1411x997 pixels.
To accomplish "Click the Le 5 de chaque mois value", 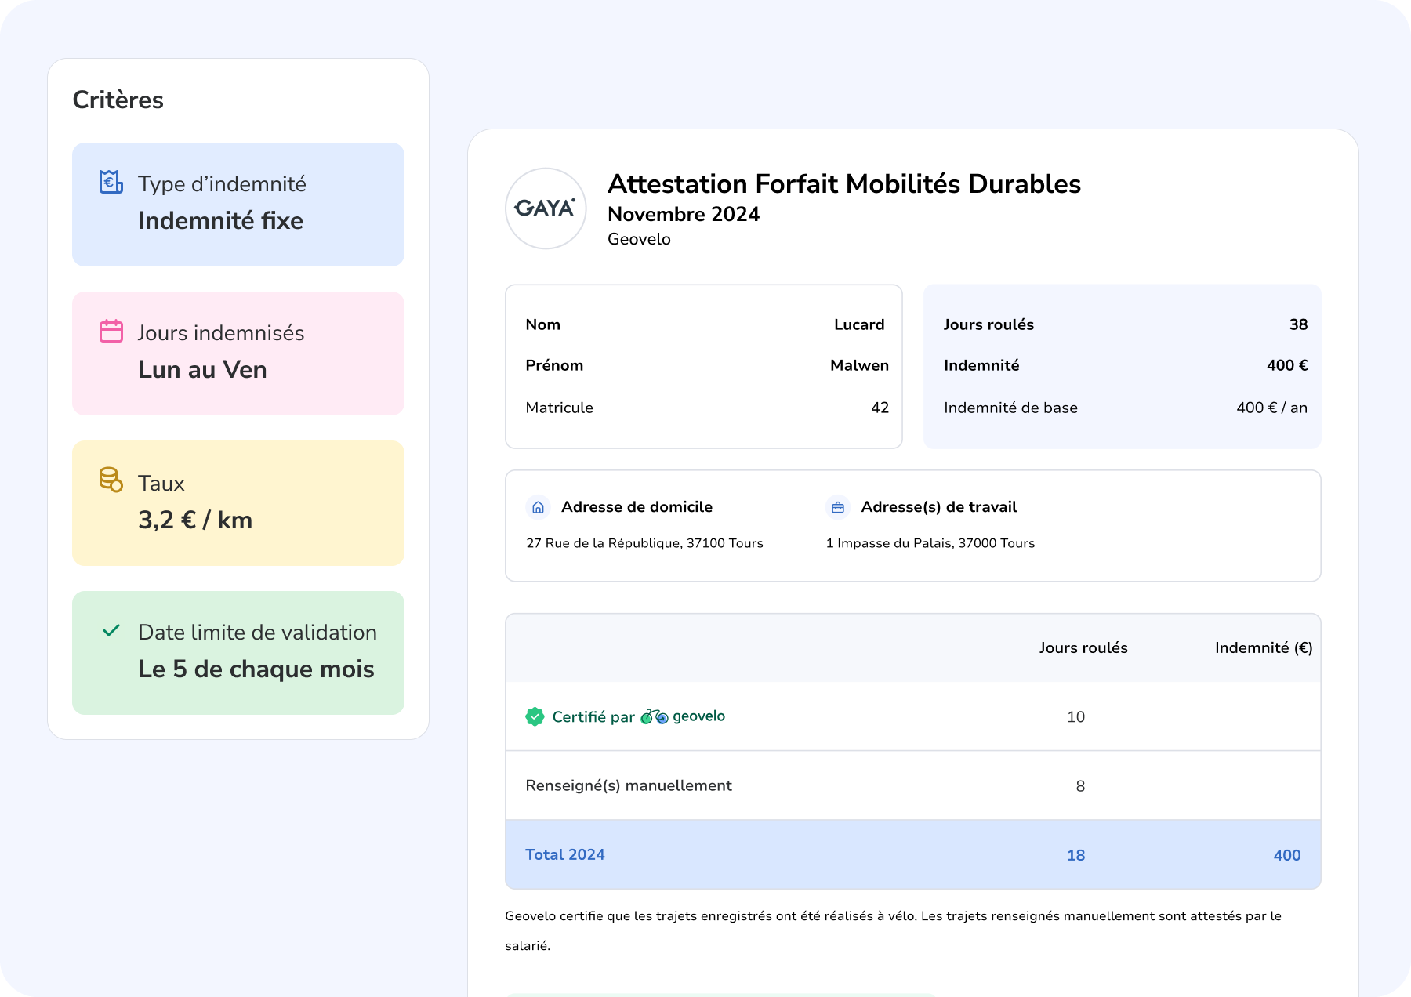I will click(256, 669).
